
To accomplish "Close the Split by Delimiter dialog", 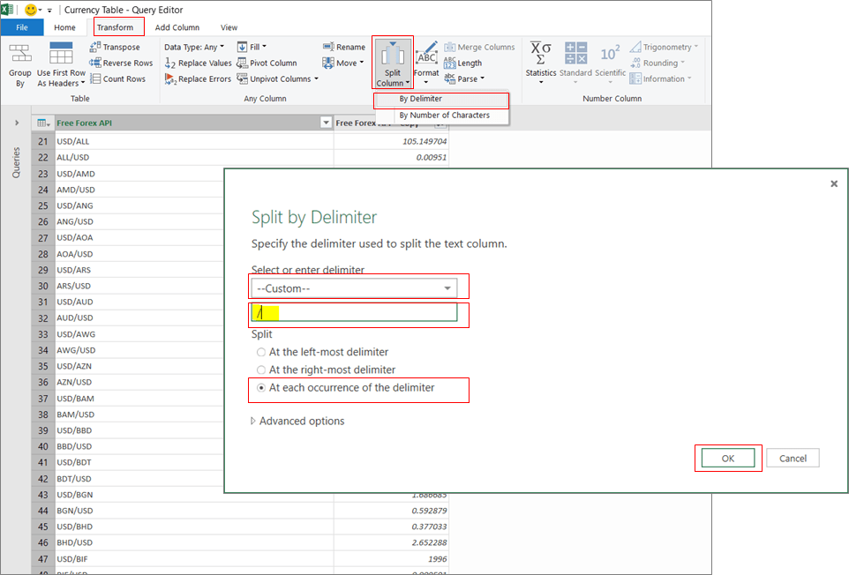I will [834, 184].
